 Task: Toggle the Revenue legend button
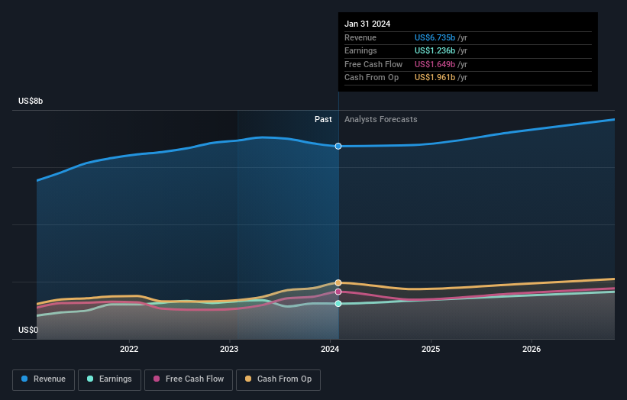click(x=44, y=379)
